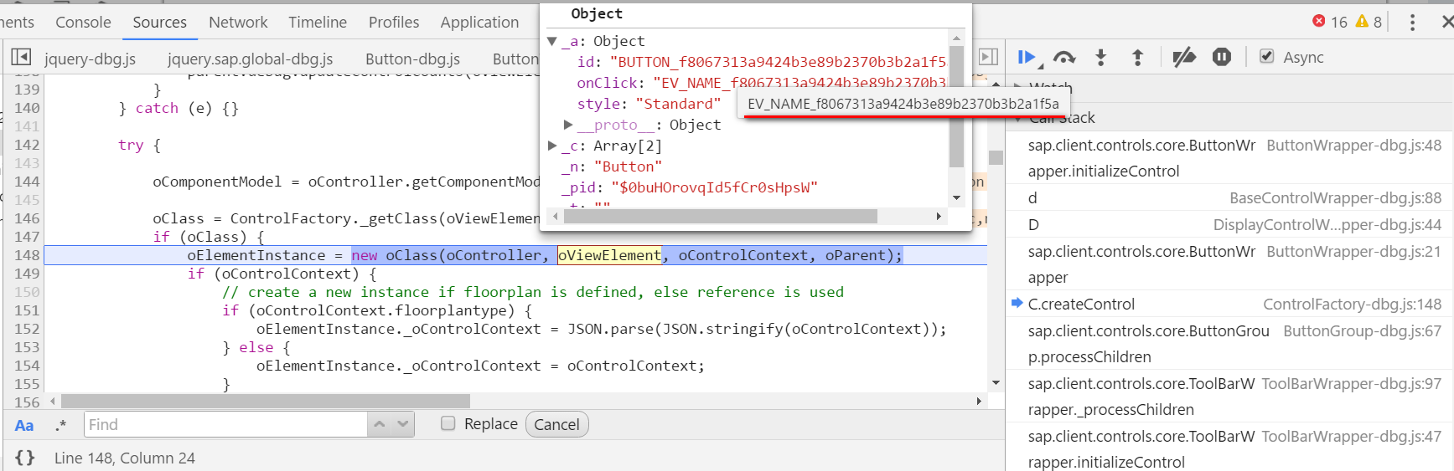Click the onClick EV_NAME property value

pos(799,83)
